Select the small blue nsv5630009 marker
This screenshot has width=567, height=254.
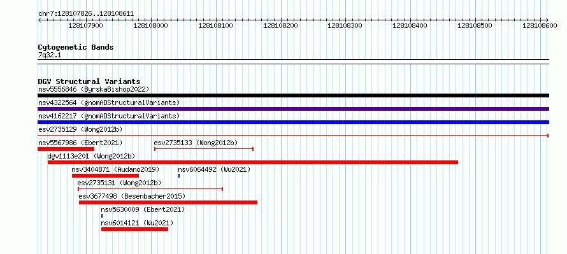[102, 216]
